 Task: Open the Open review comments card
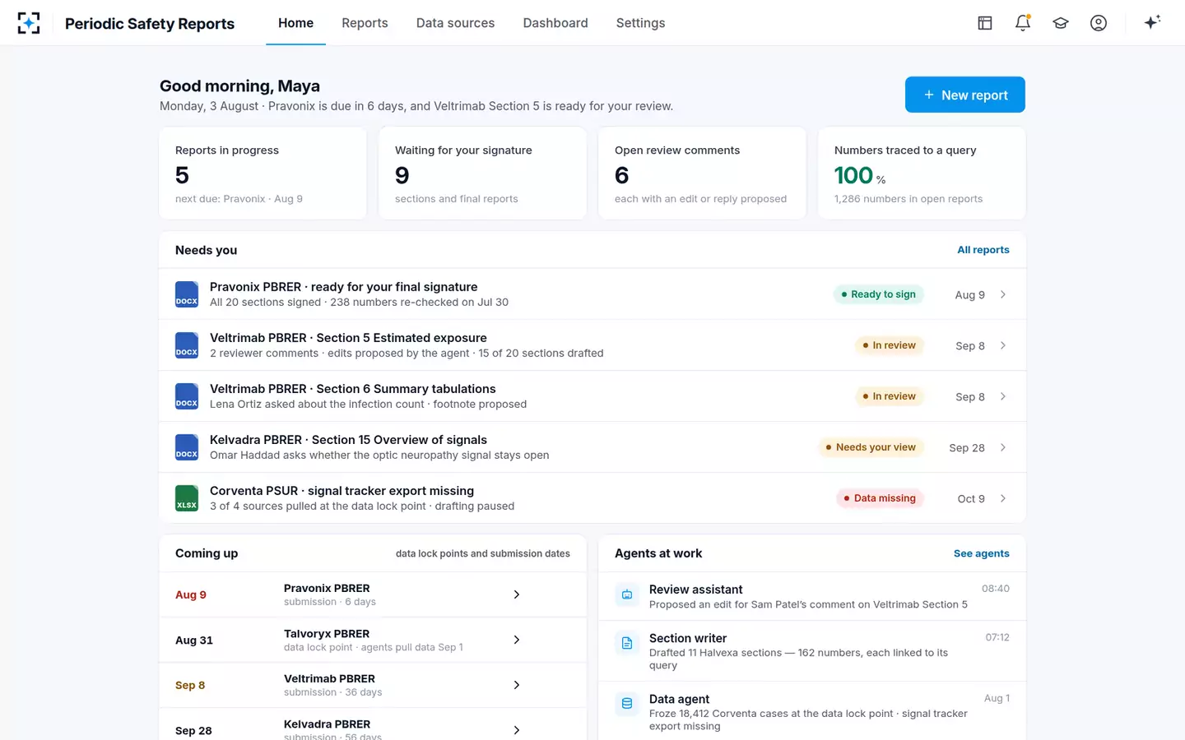point(702,173)
